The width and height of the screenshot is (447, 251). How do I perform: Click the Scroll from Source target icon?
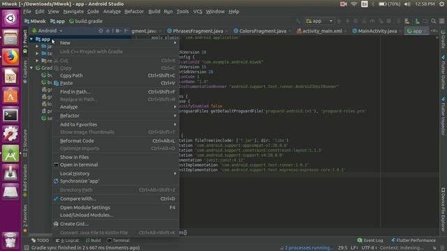tap(101, 31)
